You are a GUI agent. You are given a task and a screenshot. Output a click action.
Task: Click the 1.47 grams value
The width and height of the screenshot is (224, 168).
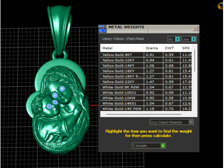[x=150, y=82]
